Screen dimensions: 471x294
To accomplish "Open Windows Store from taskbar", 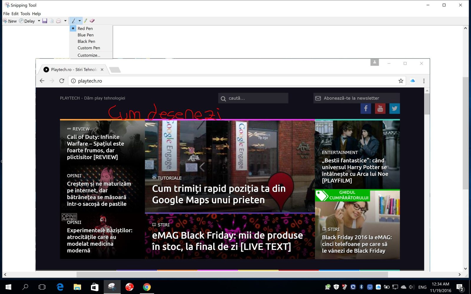I will 94,287.
